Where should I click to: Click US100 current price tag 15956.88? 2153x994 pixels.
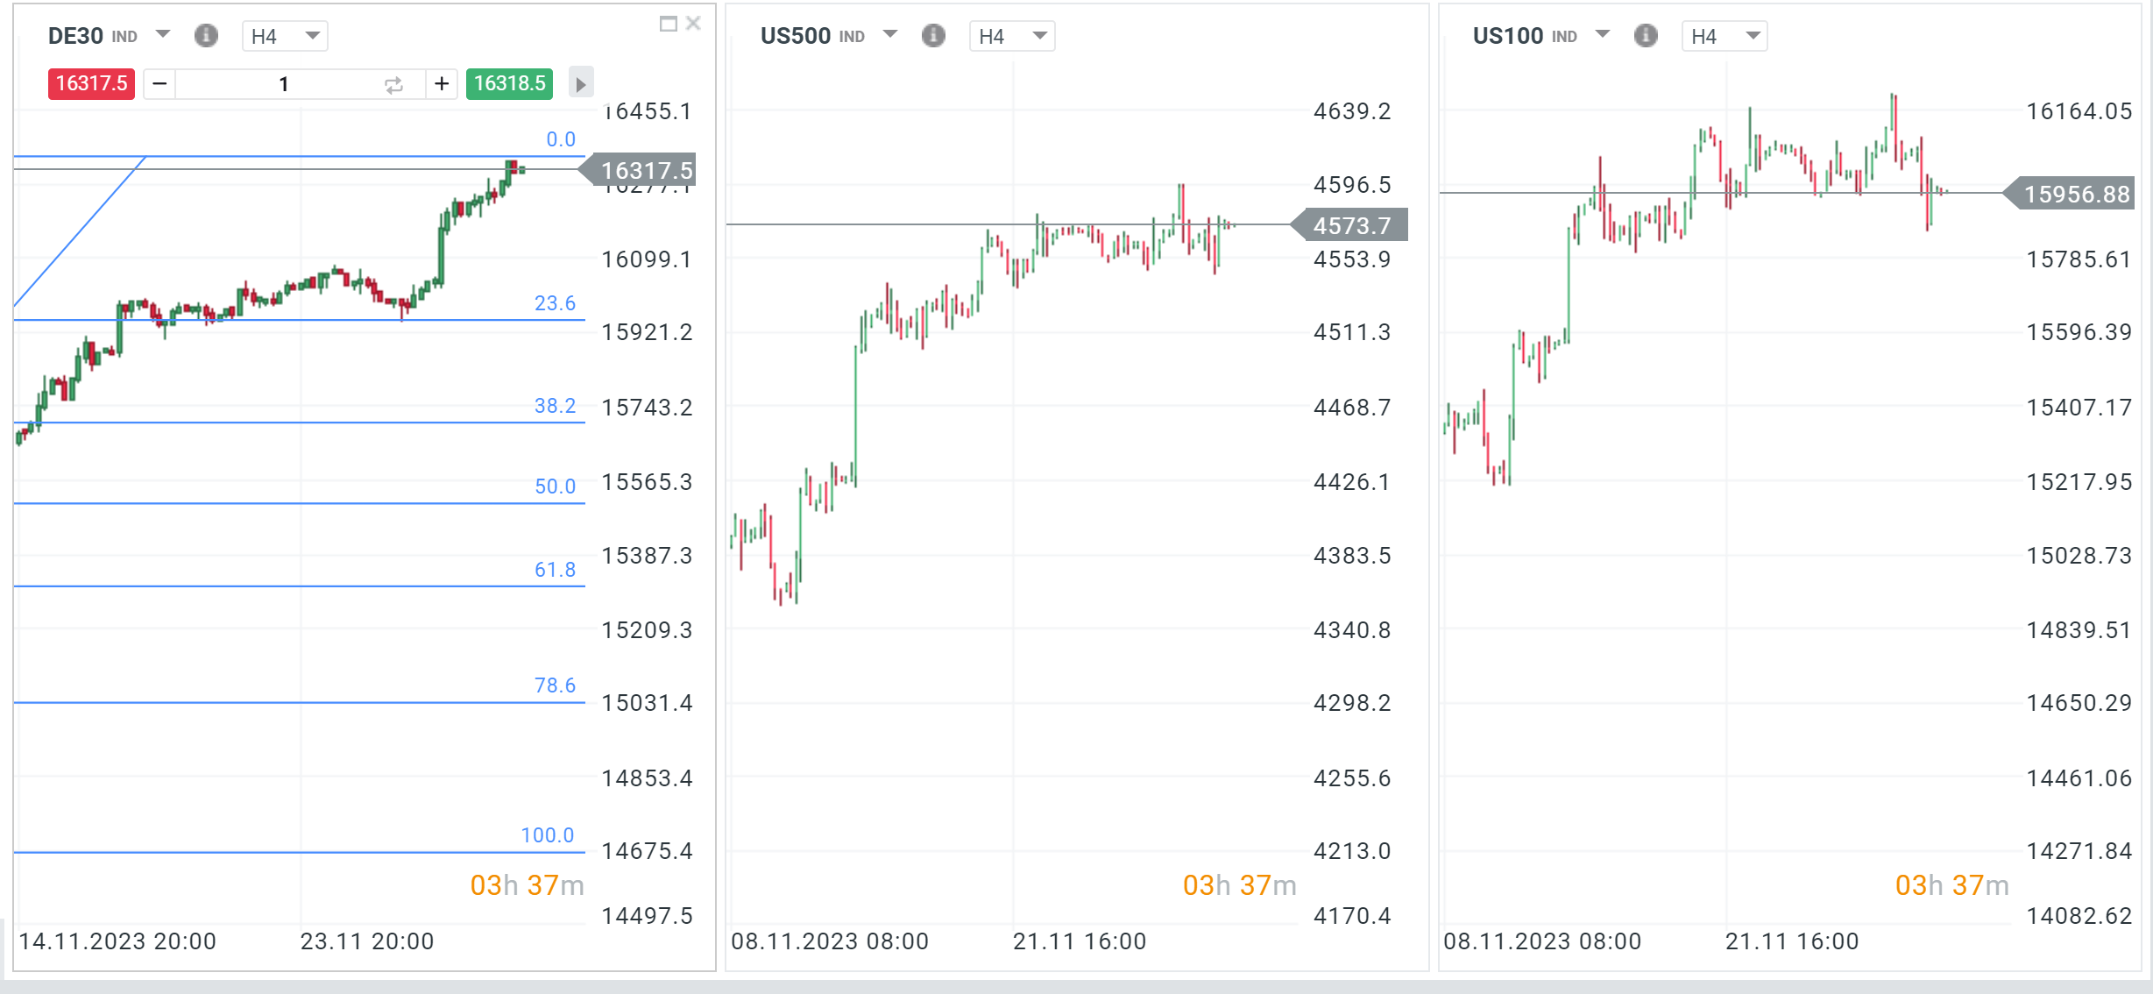point(2076,194)
